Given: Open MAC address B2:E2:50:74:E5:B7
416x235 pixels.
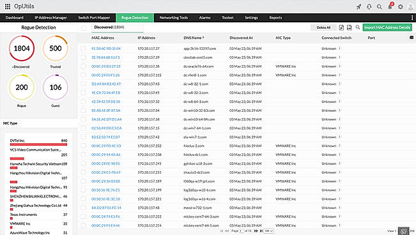Looking at the screenshot, I should tap(105, 137).
